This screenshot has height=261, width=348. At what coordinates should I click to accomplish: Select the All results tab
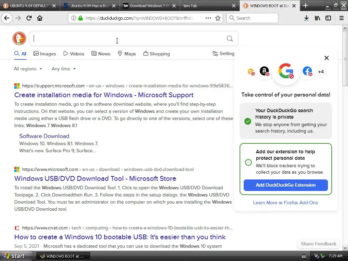coord(20,54)
